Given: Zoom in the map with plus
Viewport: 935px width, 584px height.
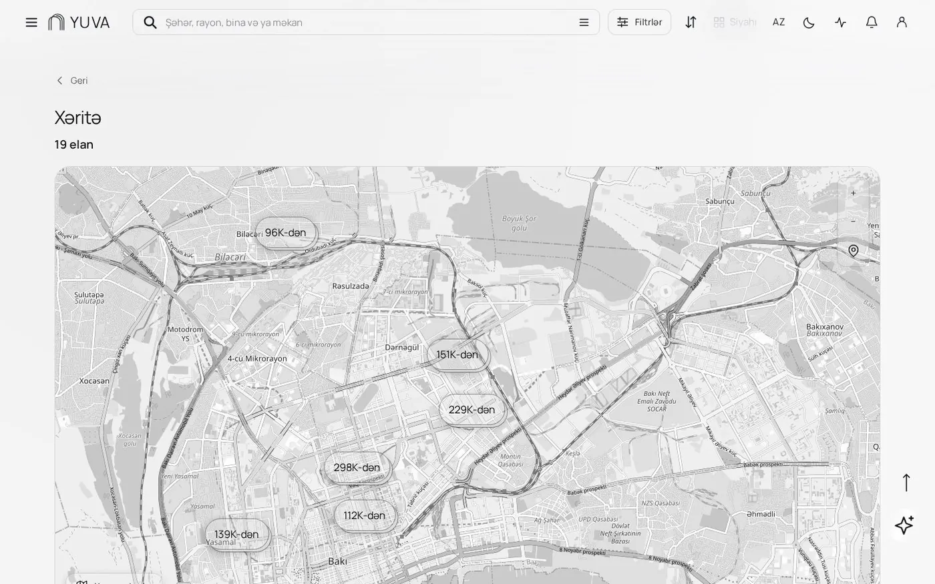Looking at the screenshot, I should 853,193.
